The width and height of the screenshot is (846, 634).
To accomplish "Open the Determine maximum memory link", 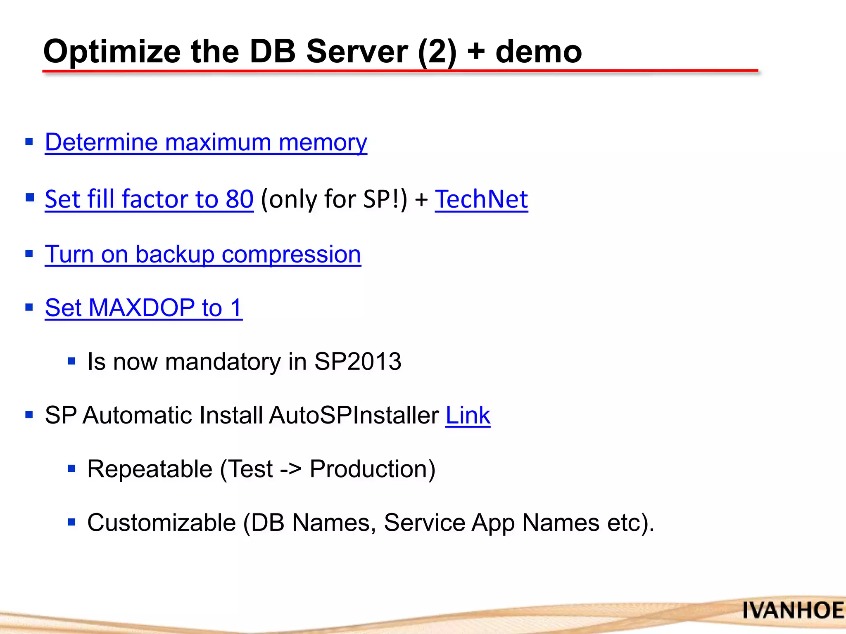I will (x=206, y=142).
